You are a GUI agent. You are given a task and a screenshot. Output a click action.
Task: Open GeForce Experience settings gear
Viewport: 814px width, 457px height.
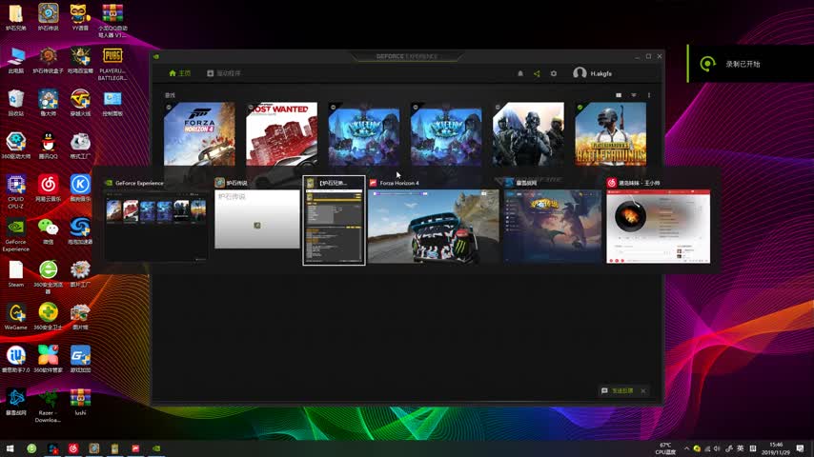tap(554, 73)
